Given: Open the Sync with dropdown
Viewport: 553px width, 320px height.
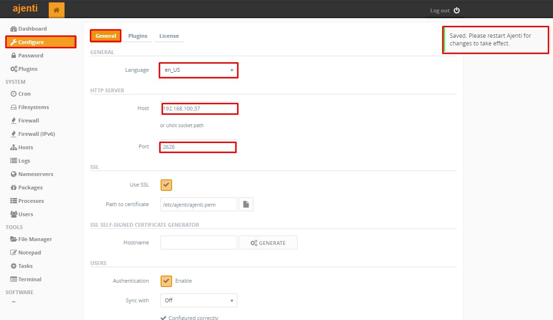Looking at the screenshot, I should pos(198,300).
